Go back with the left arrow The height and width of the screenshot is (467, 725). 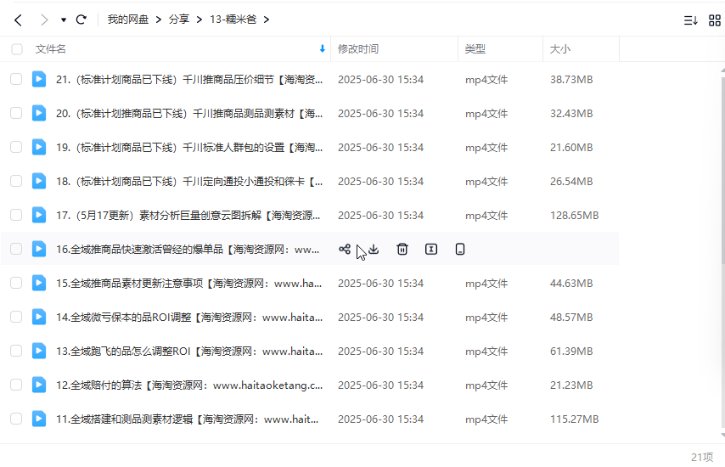tap(18, 20)
